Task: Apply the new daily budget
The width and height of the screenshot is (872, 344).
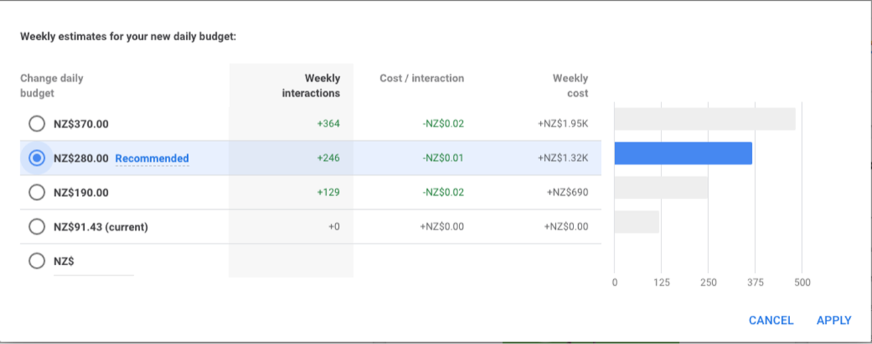Action: 834,321
